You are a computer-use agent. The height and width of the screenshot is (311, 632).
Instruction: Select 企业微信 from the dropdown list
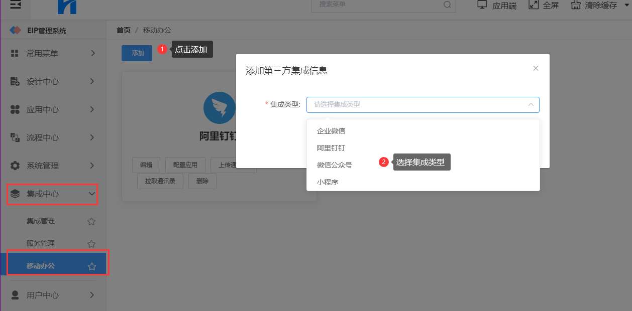pyautogui.click(x=331, y=131)
